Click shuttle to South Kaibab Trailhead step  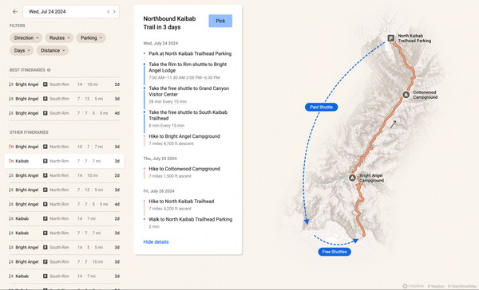[188, 116]
